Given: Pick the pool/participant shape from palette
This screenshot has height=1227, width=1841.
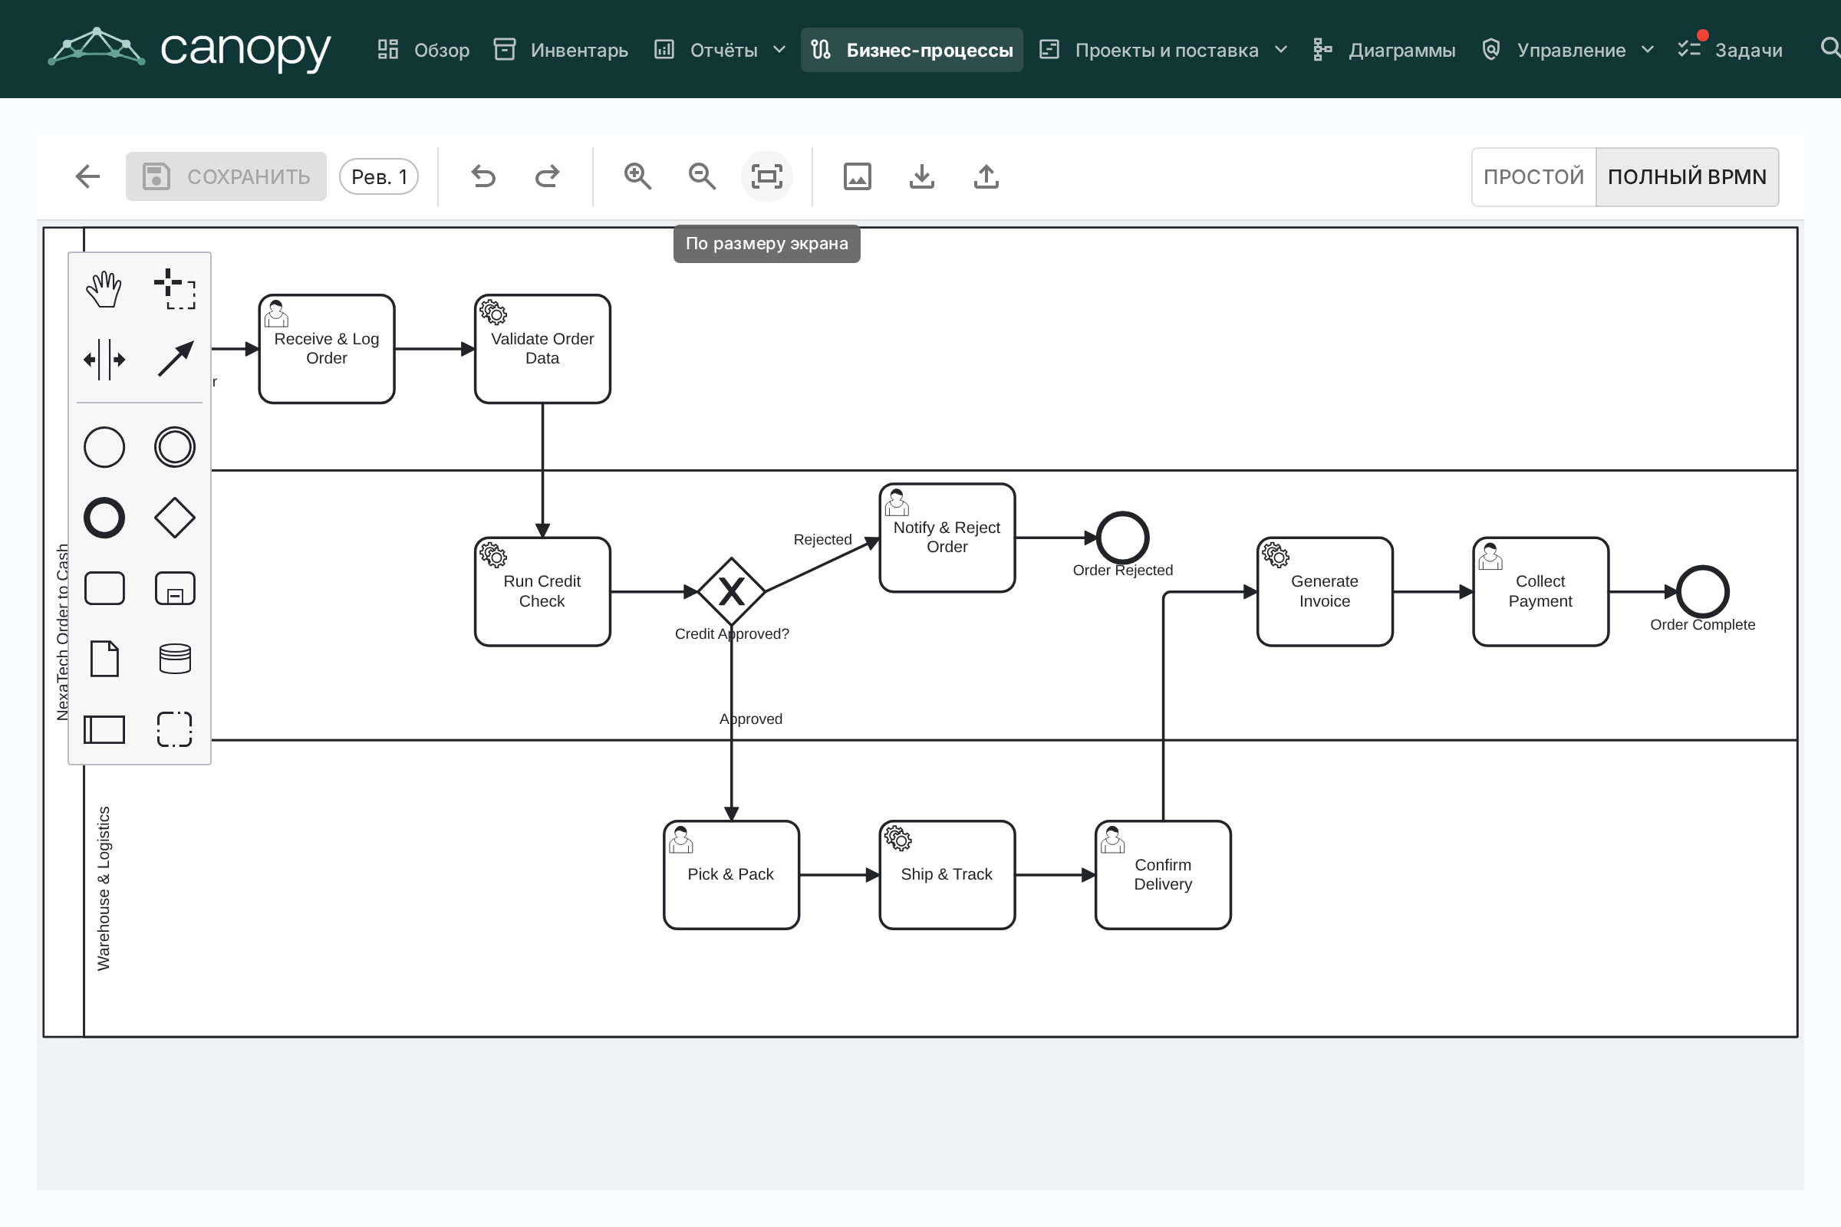Looking at the screenshot, I should tap(104, 729).
